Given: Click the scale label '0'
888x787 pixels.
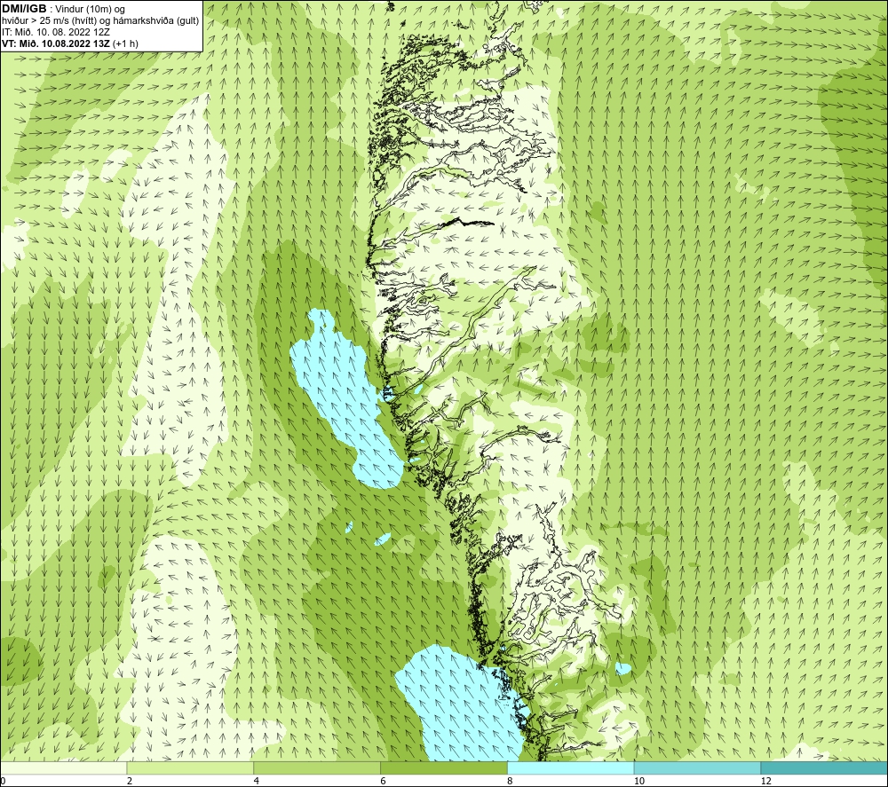Looking at the screenshot, I should [x=4, y=781].
